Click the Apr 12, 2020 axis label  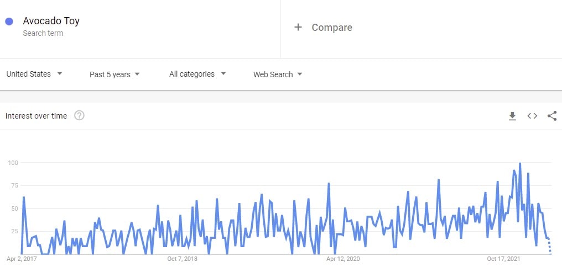coord(343,259)
